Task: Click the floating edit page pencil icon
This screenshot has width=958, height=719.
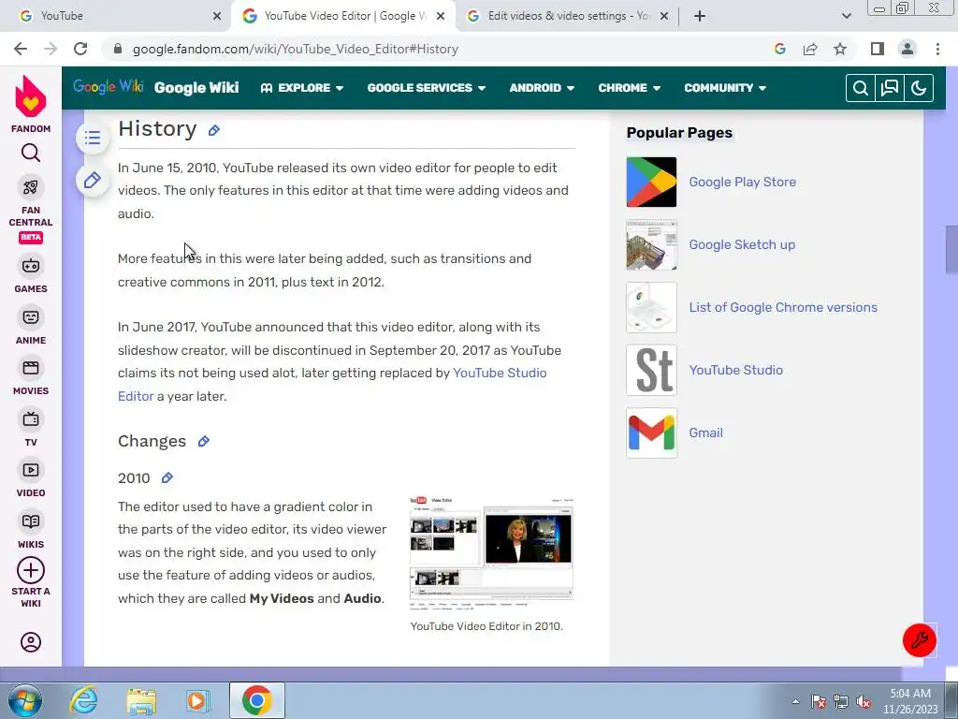Action: (93, 181)
